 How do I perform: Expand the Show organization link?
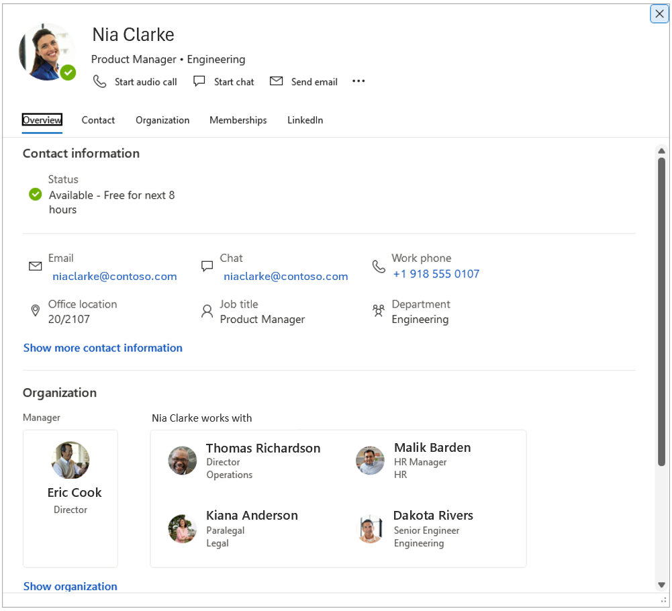70,586
